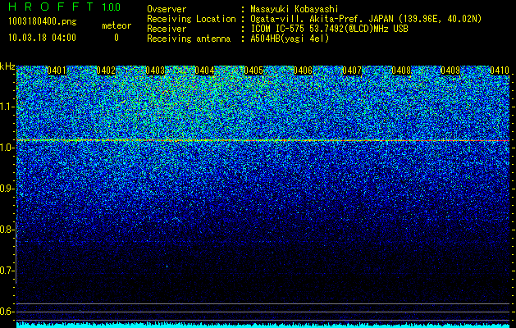Image resolution: width=516 pixels, height=328 pixels.
Task: Click the bright cyan dot near 0.7 kHz
Action: pyautogui.click(x=167, y=266)
